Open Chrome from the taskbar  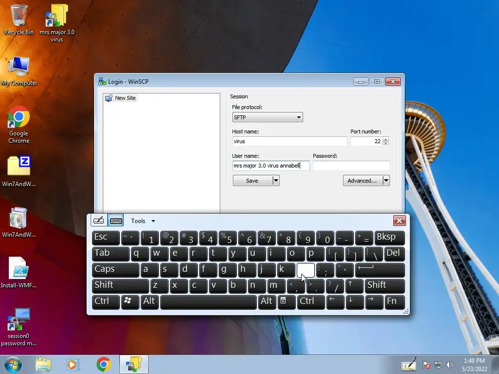click(x=103, y=365)
